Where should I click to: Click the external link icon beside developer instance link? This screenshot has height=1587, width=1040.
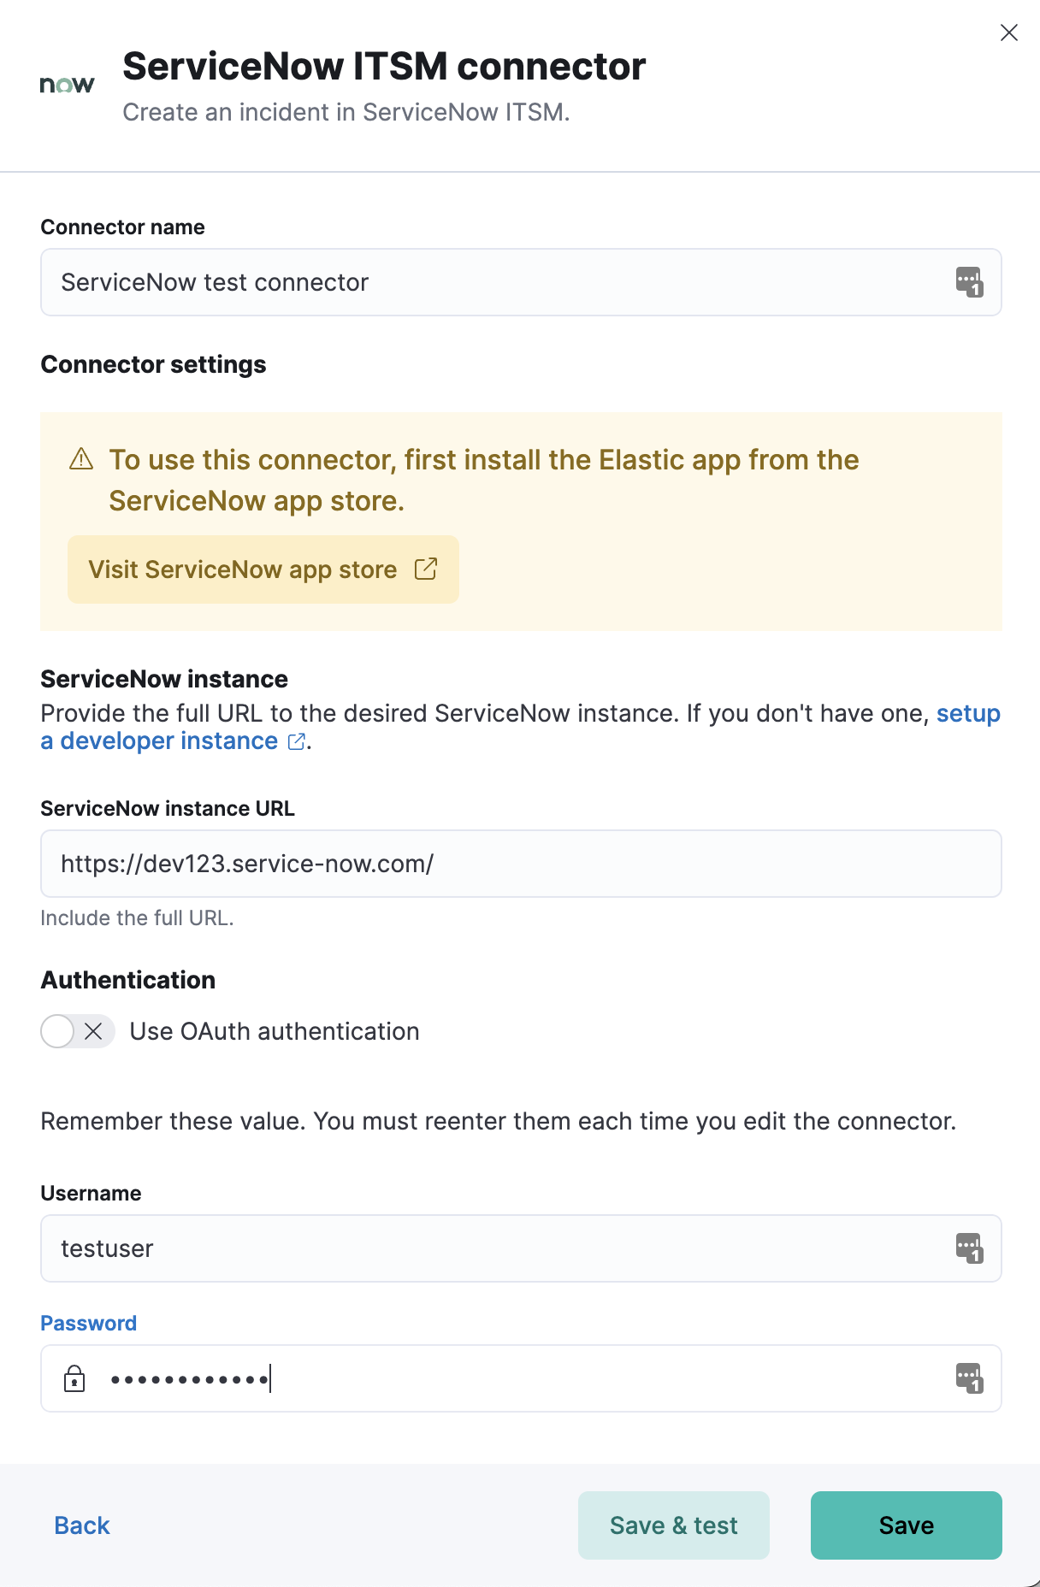click(295, 742)
